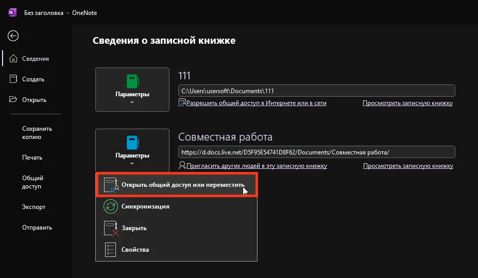Click Просмотреть записную книжку link for 111
The image size is (478, 278).
407,103
